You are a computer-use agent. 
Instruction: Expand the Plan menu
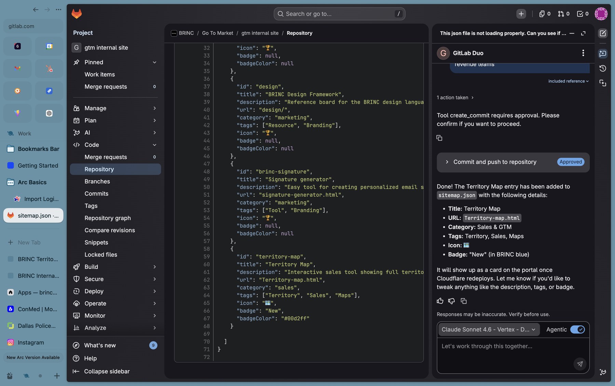115,120
